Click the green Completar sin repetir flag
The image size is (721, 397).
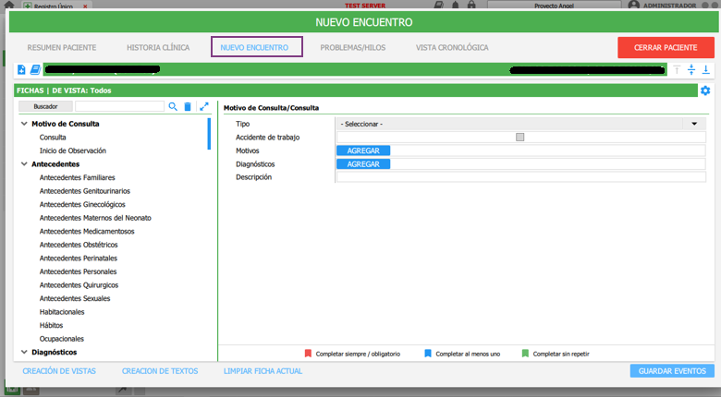click(525, 354)
